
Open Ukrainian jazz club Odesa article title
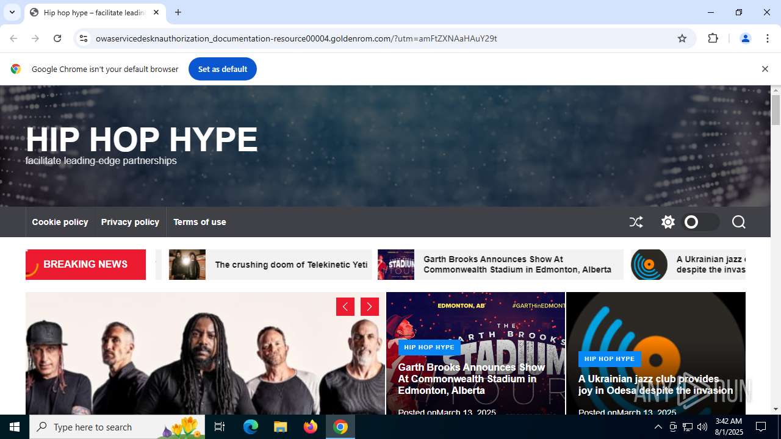[x=656, y=385]
